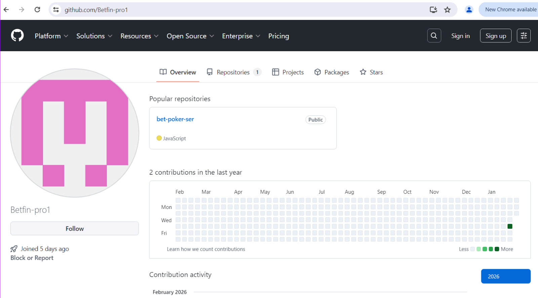Switch to the Repositories tab
This screenshot has height=298, width=538.
tap(234, 72)
